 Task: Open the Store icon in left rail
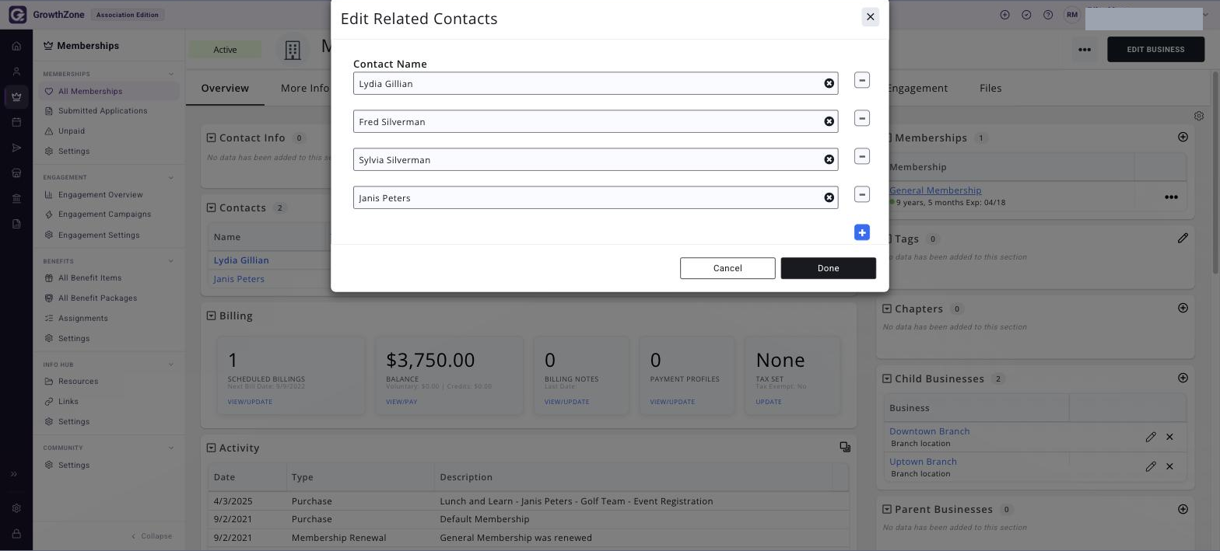click(x=16, y=173)
